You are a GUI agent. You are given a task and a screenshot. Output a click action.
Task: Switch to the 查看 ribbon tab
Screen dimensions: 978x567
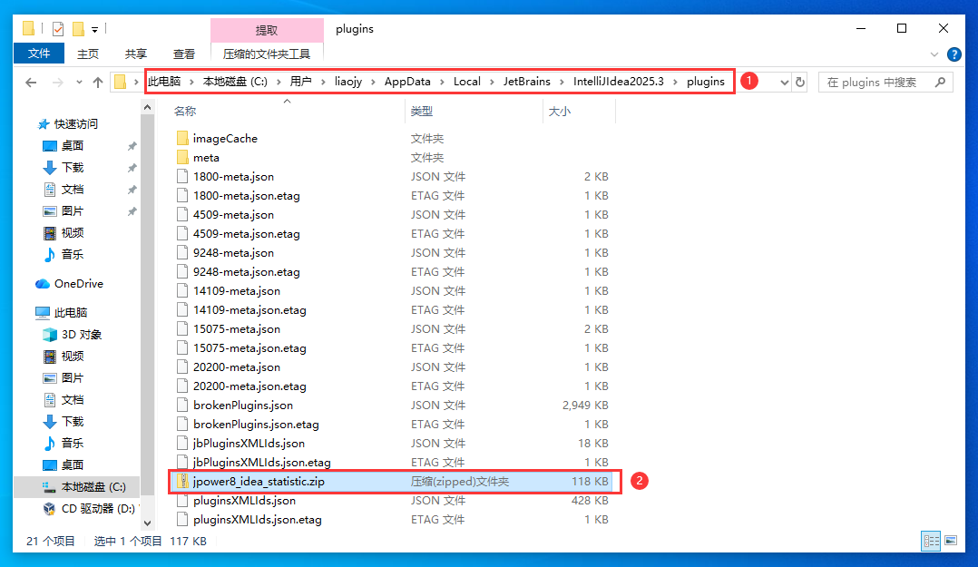pos(184,54)
